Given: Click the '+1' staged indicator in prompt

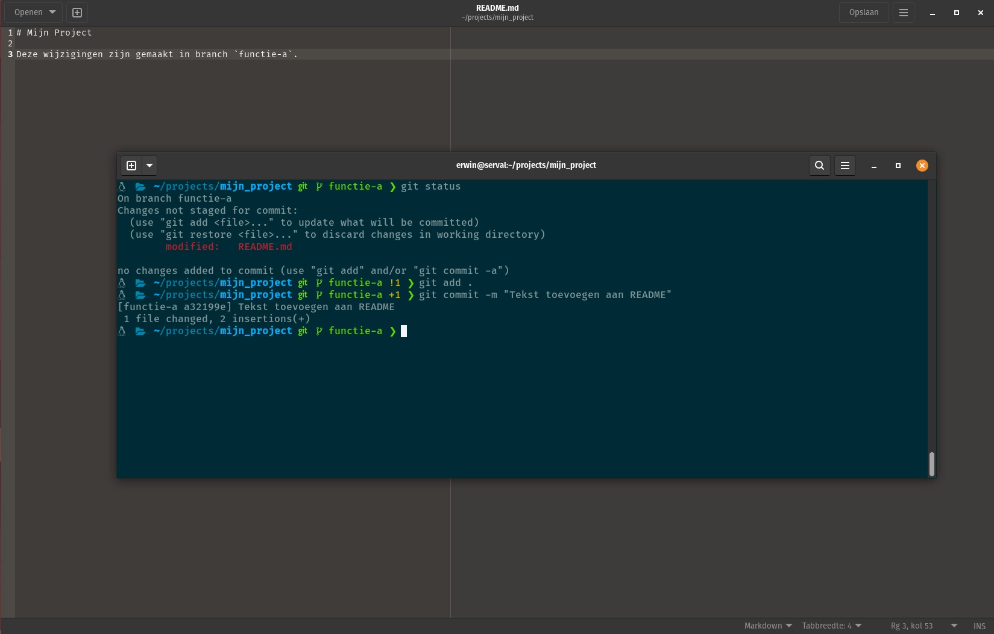Looking at the screenshot, I should click(395, 295).
